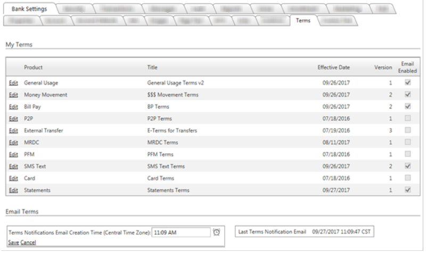Disable Email Enabled for SMS Text
Image resolution: width=427 pixels, height=253 pixels.
tap(408, 166)
